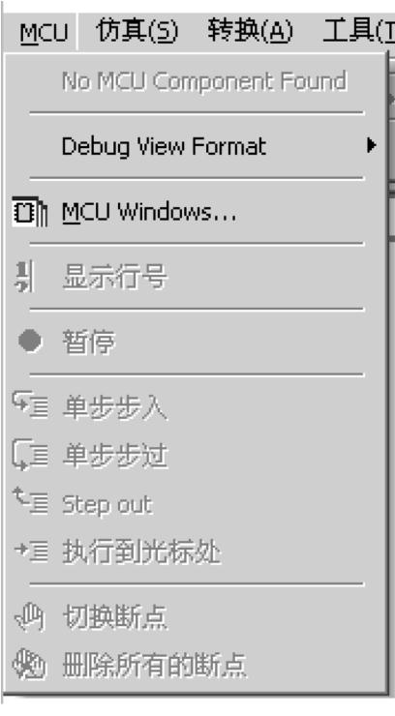
Task: Open the 转换(A) menu
Action: click(250, 31)
